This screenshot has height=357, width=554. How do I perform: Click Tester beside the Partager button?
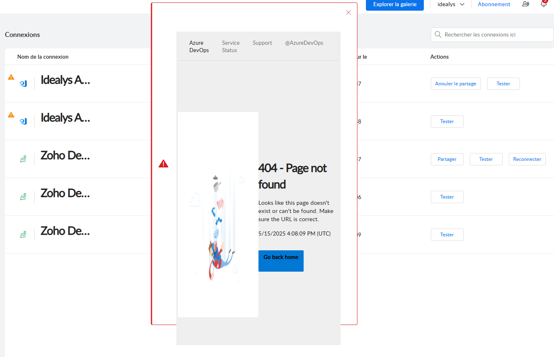(486, 159)
